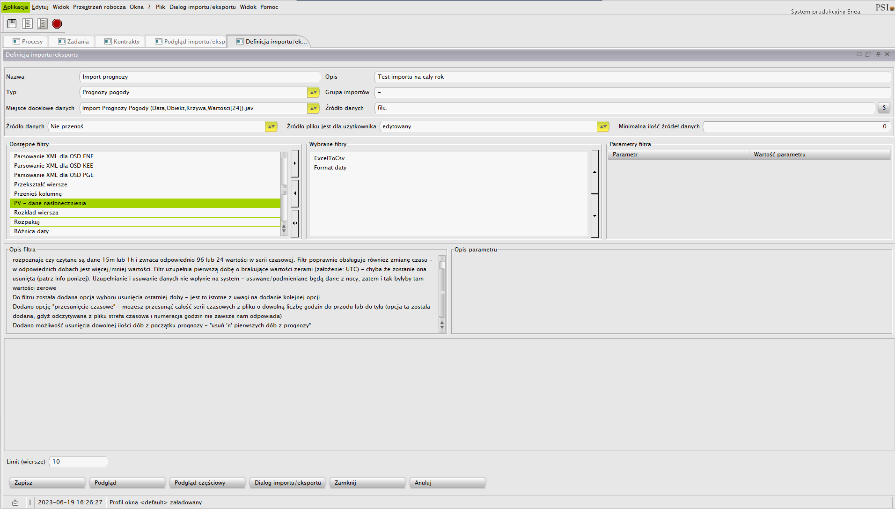895x509 pixels.
Task: Click the Anuluj button
Action: click(447, 483)
